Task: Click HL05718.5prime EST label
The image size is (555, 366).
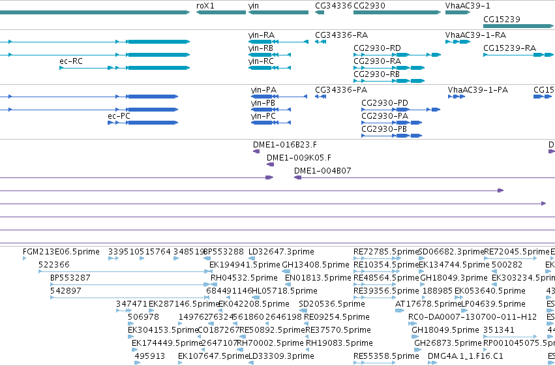Action: pos(284,291)
